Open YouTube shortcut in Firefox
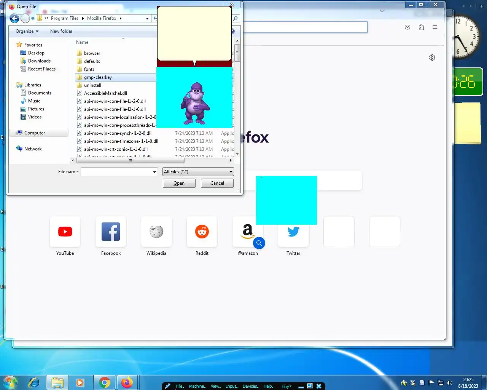The width and height of the screenshot is (487, 390). 65,232
